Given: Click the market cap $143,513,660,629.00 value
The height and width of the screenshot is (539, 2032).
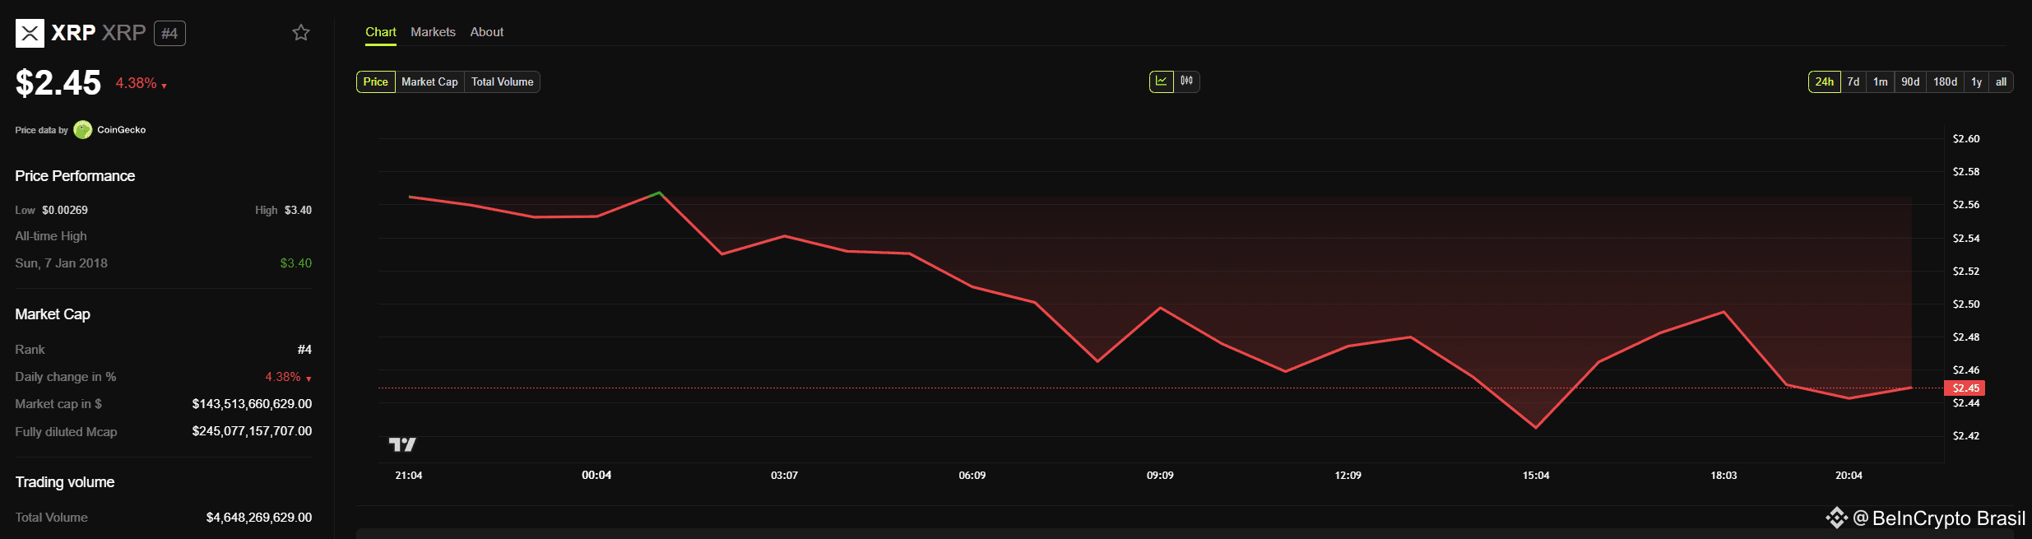Looking at the screenshot, I should point(252,404).
